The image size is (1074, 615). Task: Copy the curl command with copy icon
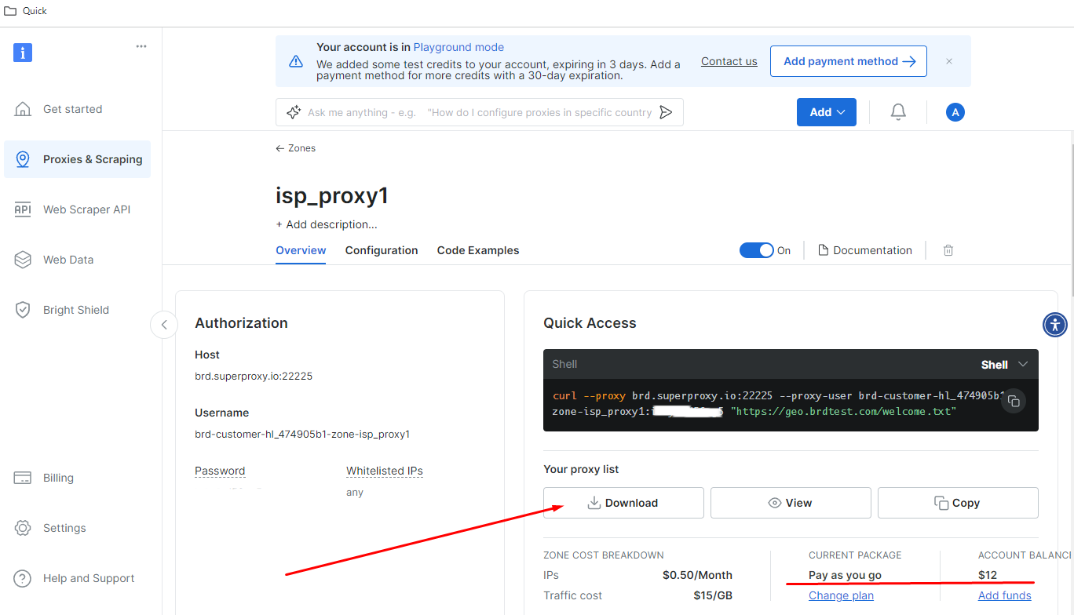click(1014, 401)
